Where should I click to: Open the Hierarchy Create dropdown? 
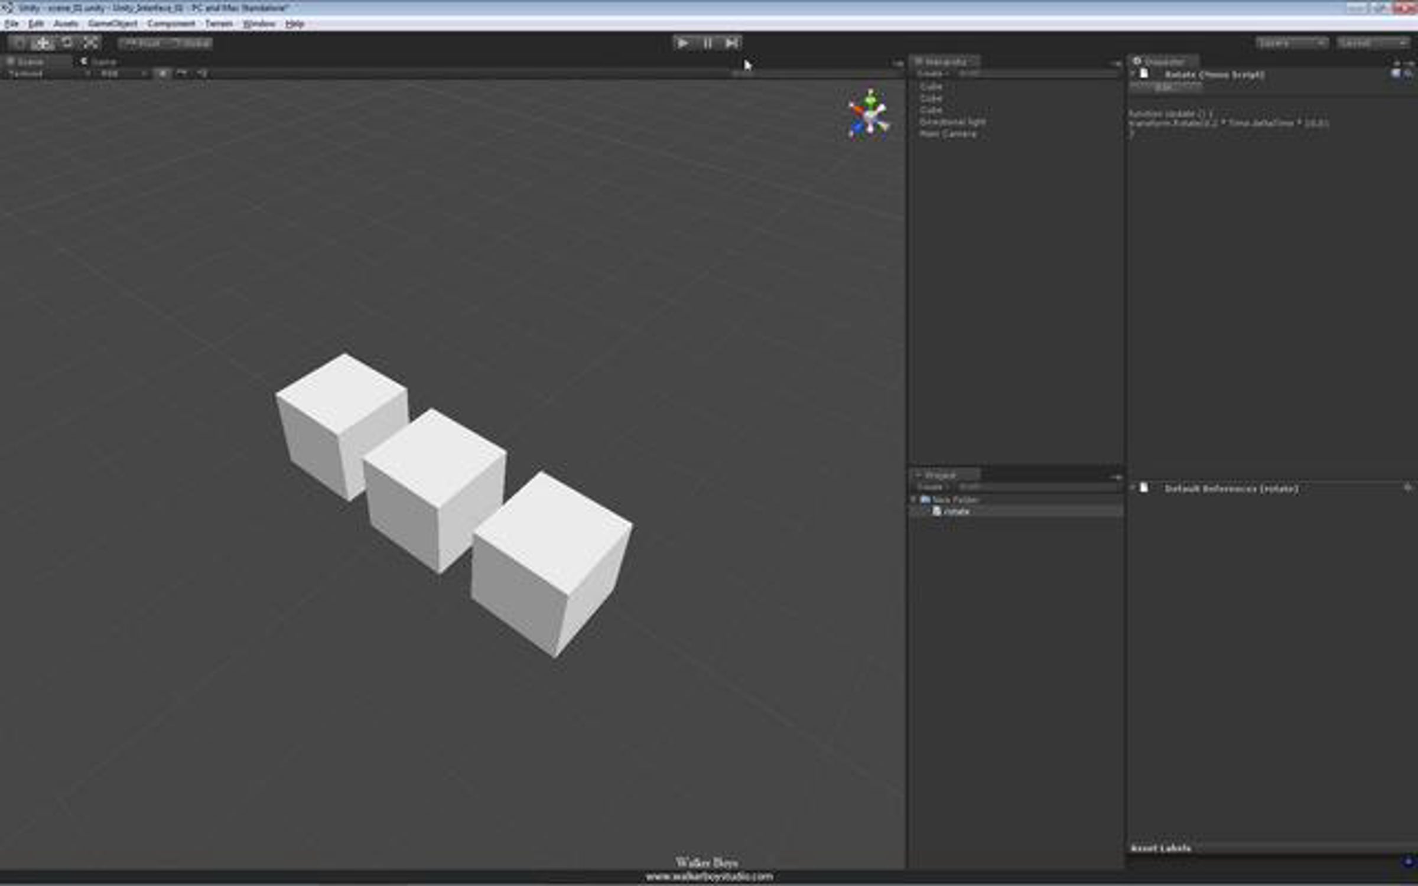click(932, 73)
